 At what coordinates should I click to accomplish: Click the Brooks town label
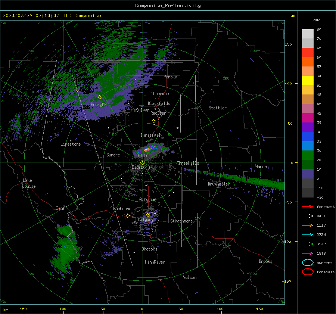tap(265, 261)
